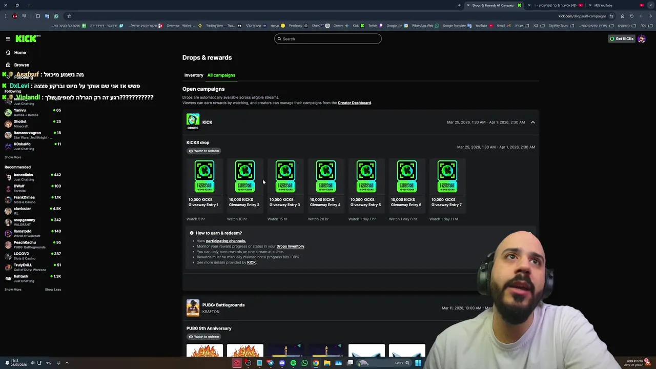Open Home in the sidebar
Image resolution: width=656 pixels, height=369 pixels.
pyautogui.click(x=20, y=53)
